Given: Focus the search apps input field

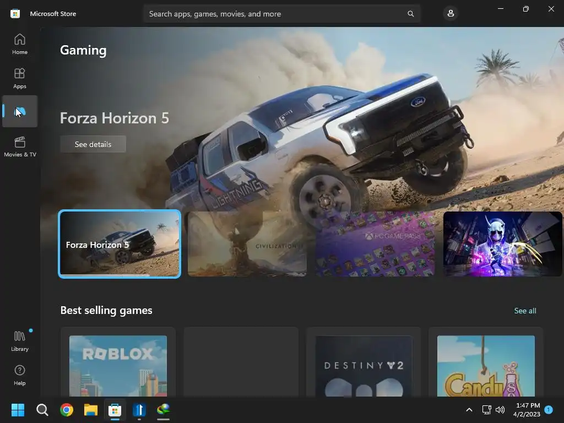Looking at the screenshot, I should pyautogui.click(x=281, y=14).
